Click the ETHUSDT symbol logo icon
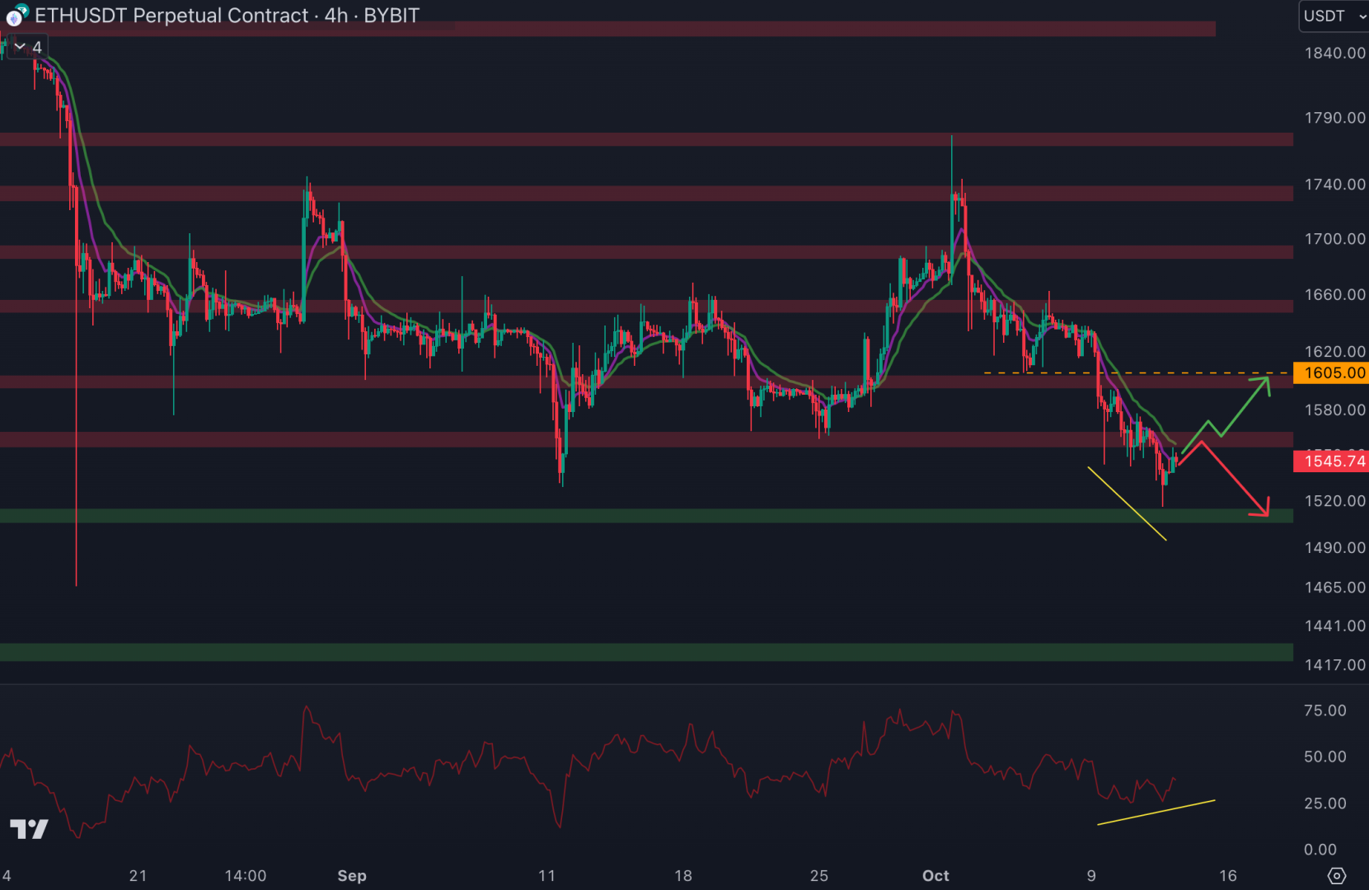 point(16,15)
